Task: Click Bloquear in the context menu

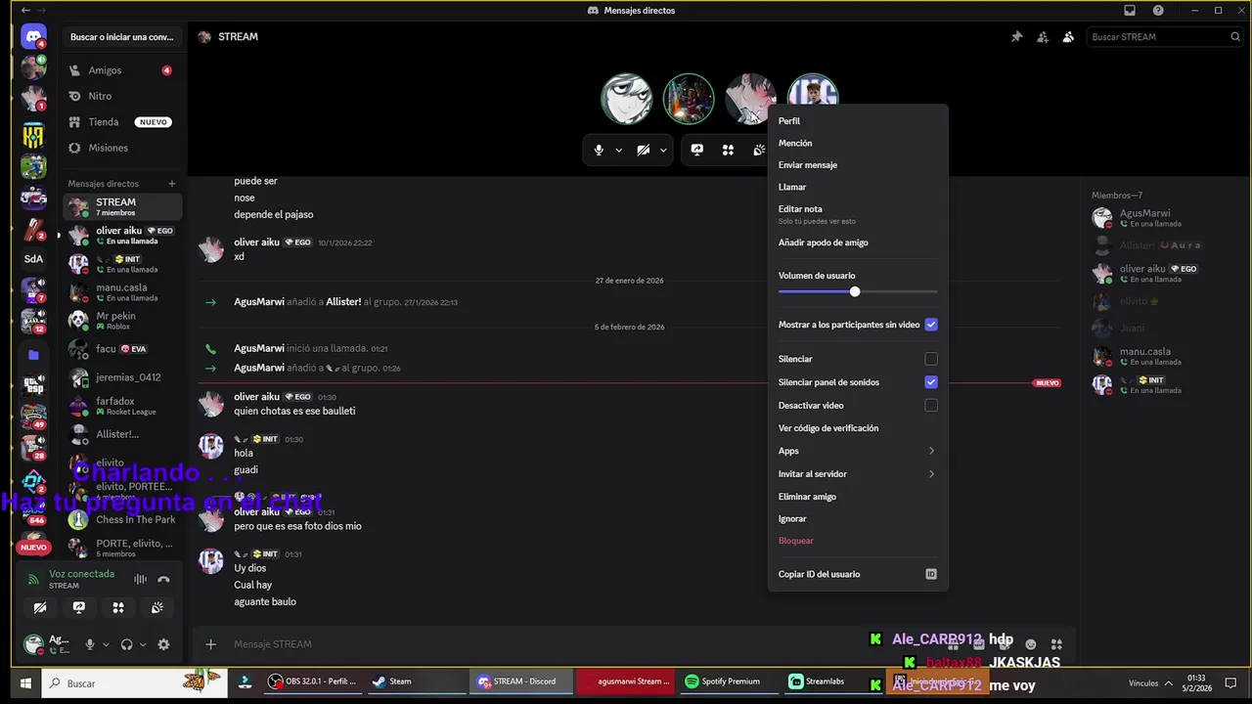Action: tap(857, 541)
